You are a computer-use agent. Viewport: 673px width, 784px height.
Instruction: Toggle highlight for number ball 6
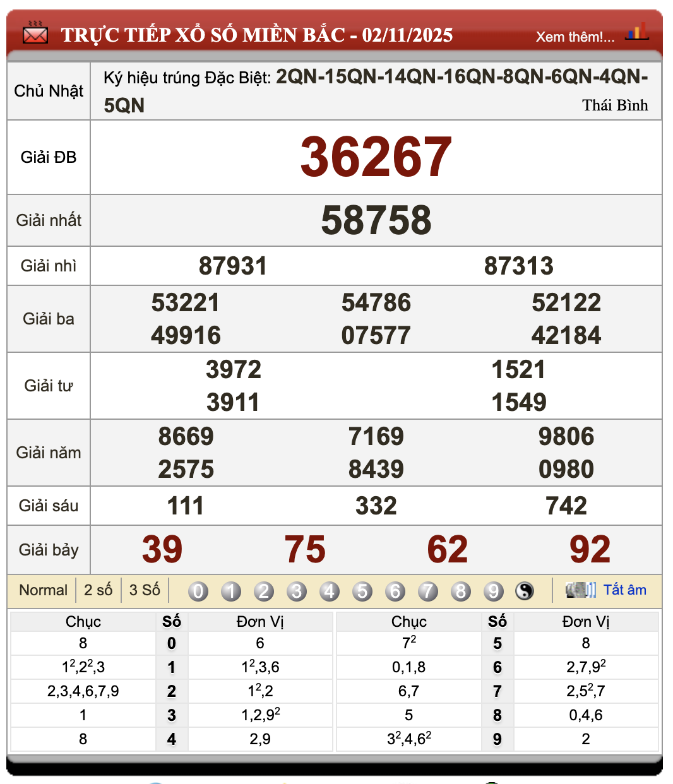396,591
